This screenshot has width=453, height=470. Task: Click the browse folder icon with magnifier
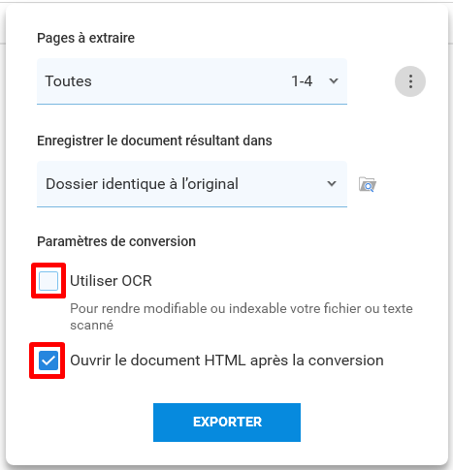pos(368,184)
